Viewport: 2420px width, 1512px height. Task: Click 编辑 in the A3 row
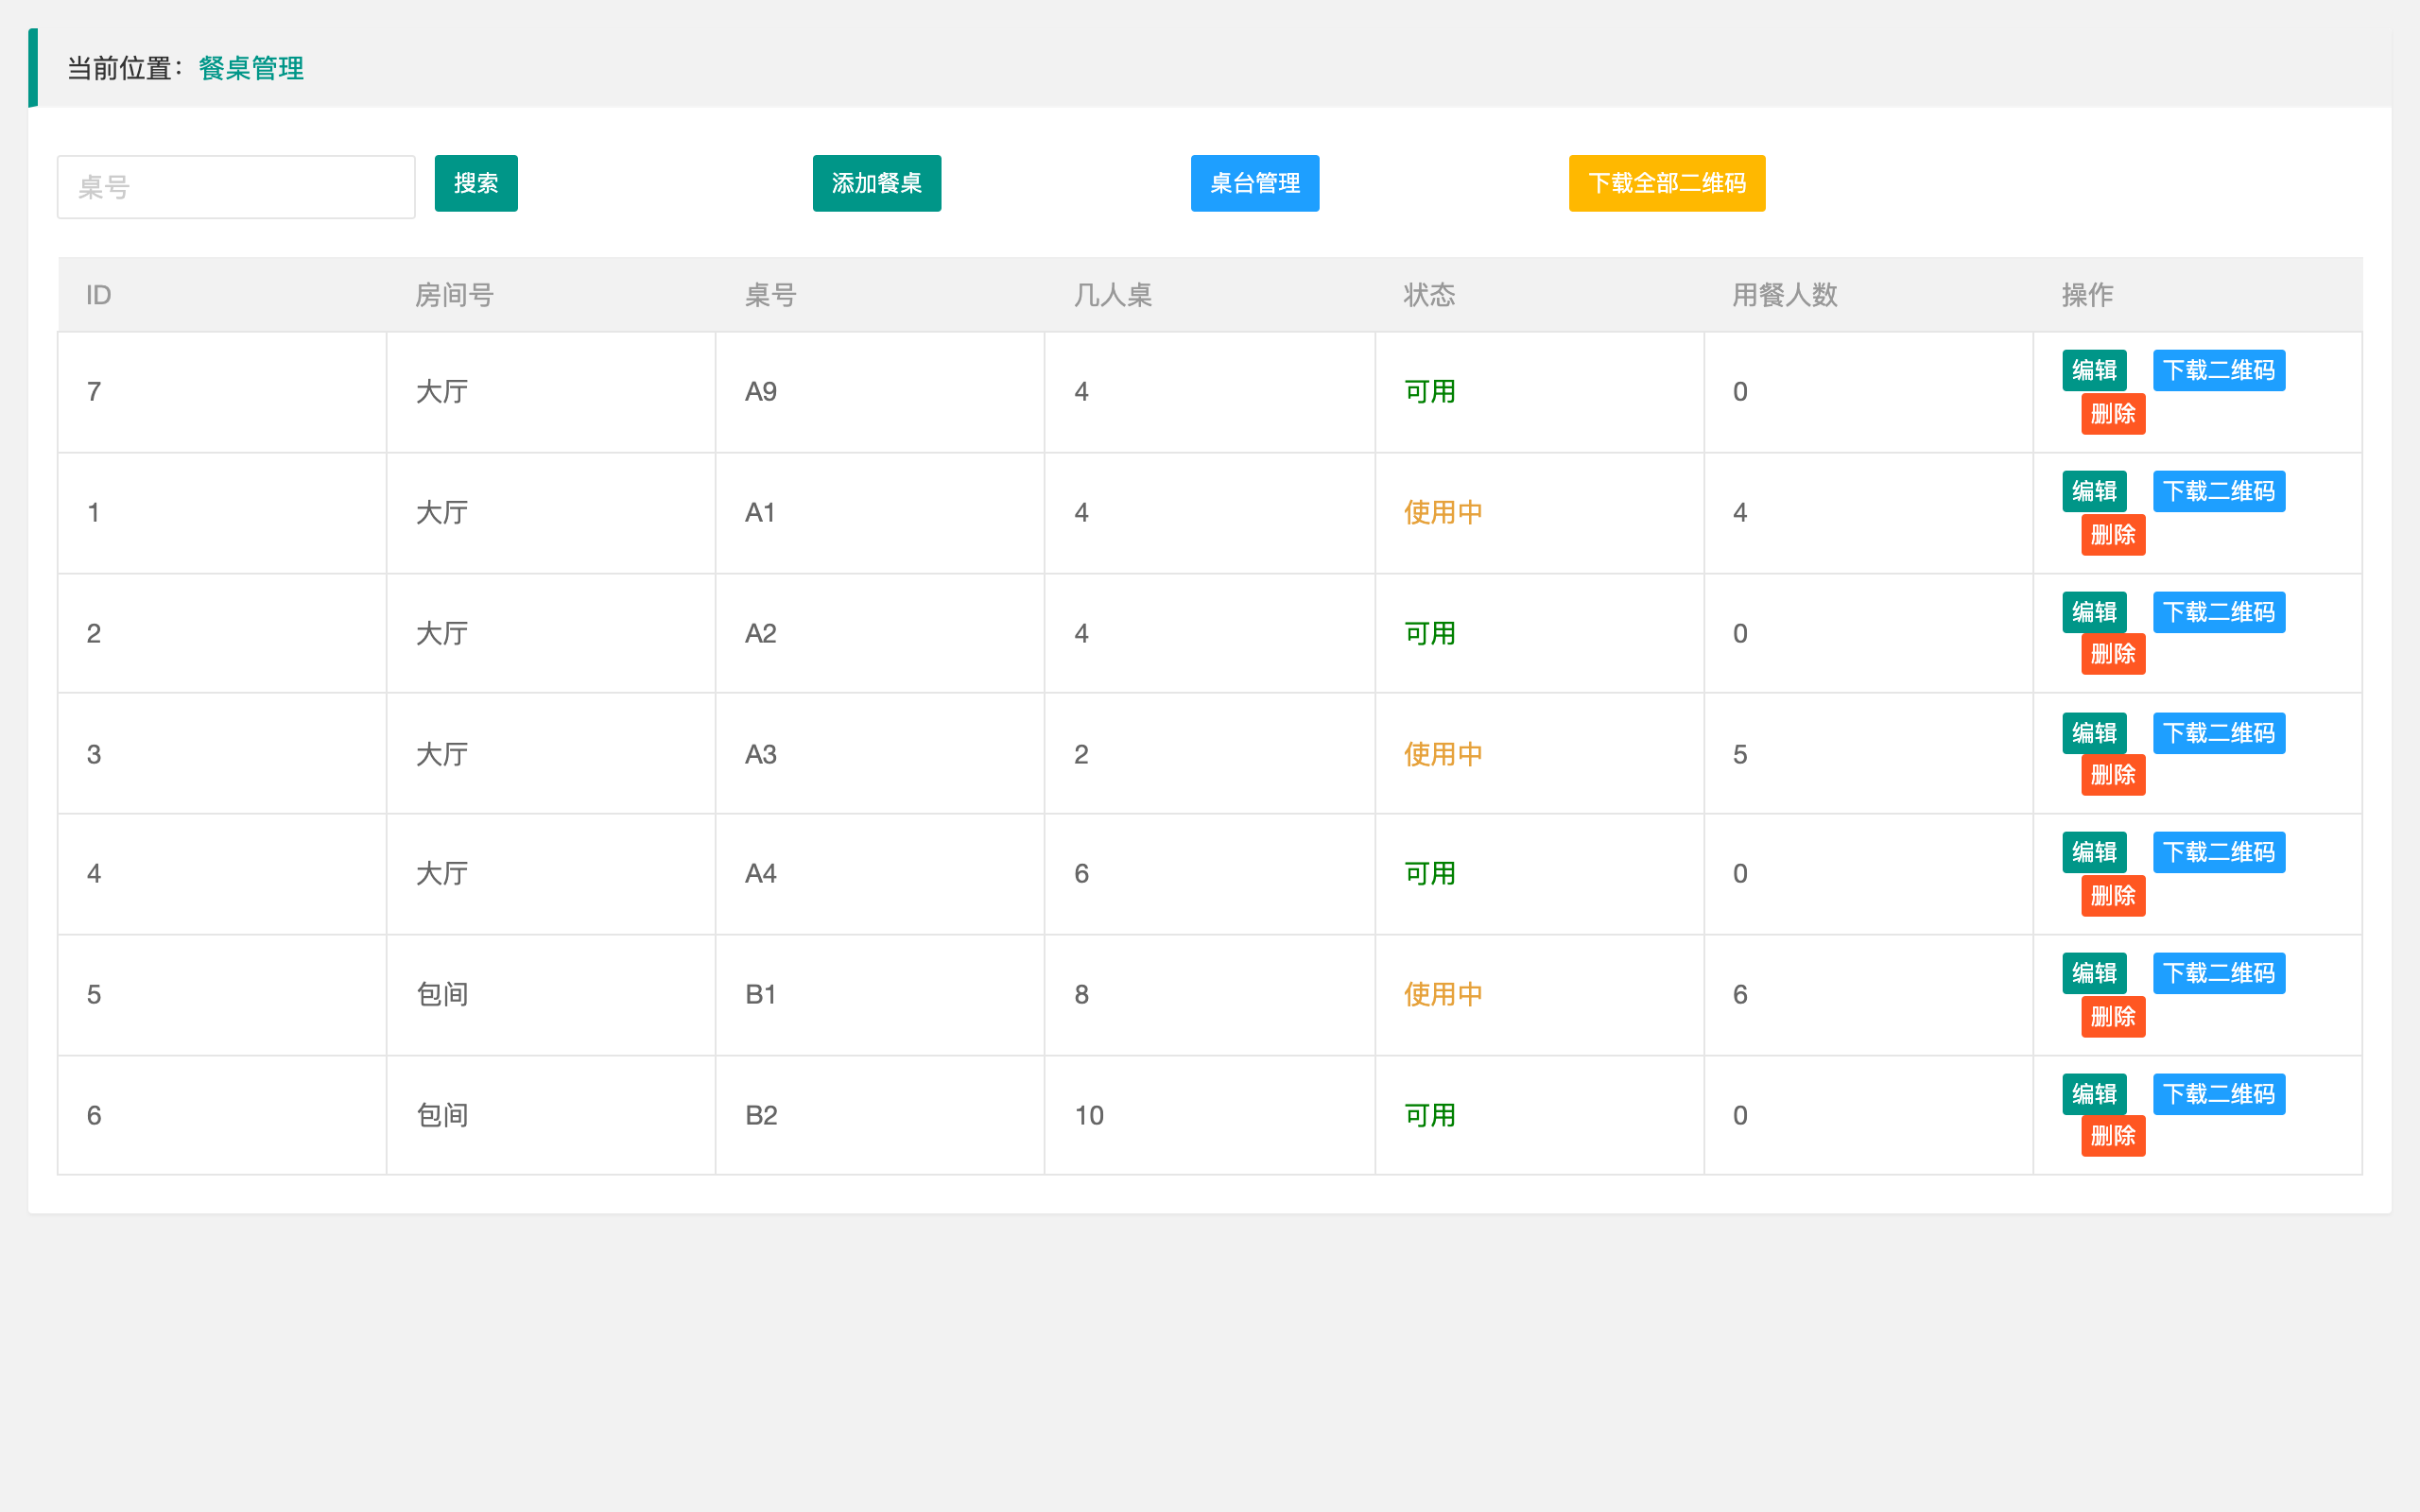(x=2094, y=733)
